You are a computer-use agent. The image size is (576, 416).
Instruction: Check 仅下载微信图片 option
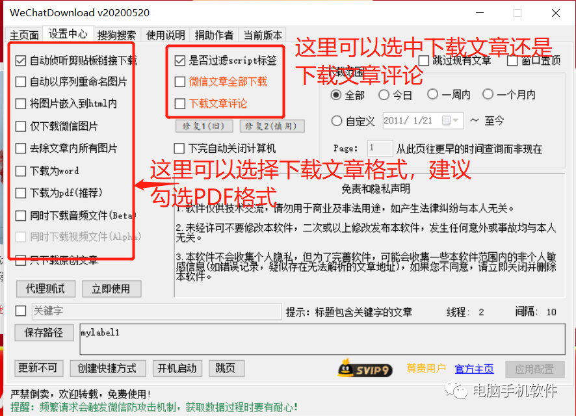click(21, 126)
